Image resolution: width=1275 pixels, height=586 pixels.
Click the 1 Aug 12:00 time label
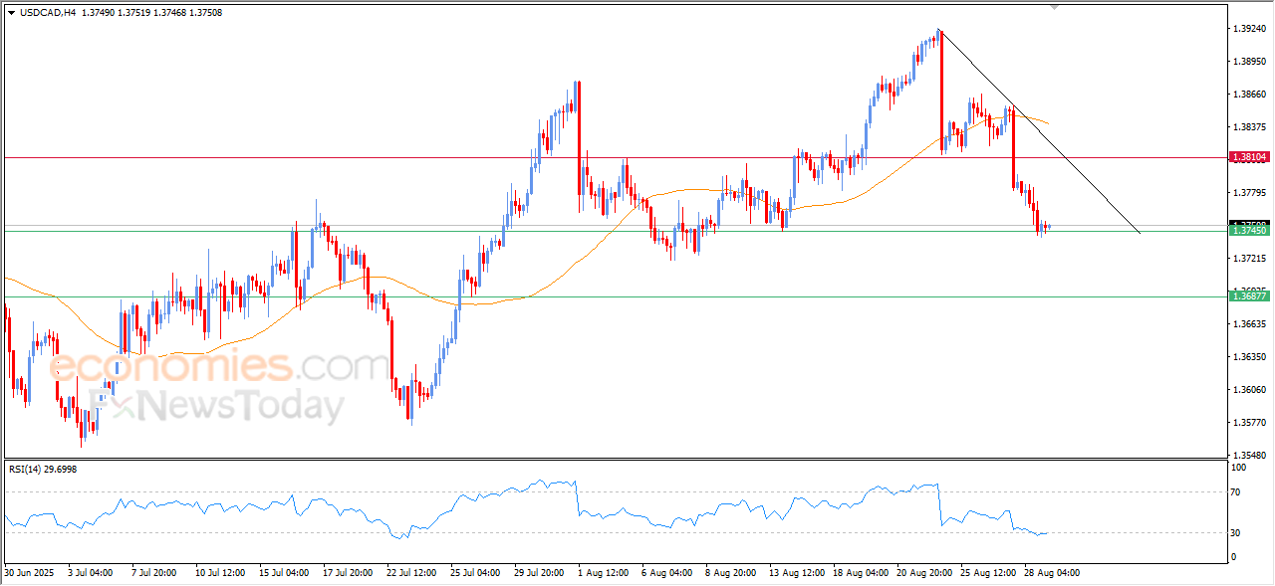pos(604,573)
